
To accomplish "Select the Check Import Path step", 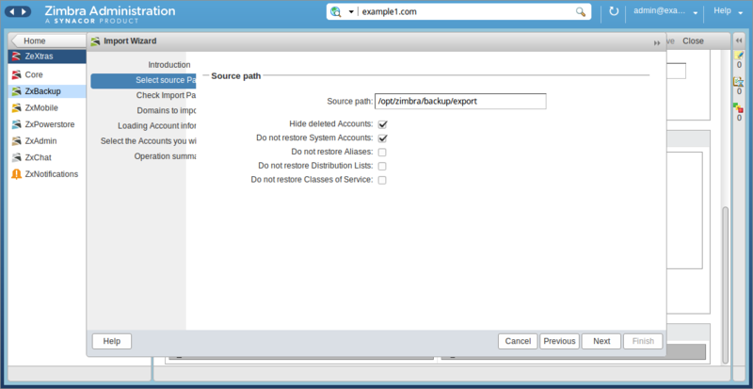I will point(167,95).
